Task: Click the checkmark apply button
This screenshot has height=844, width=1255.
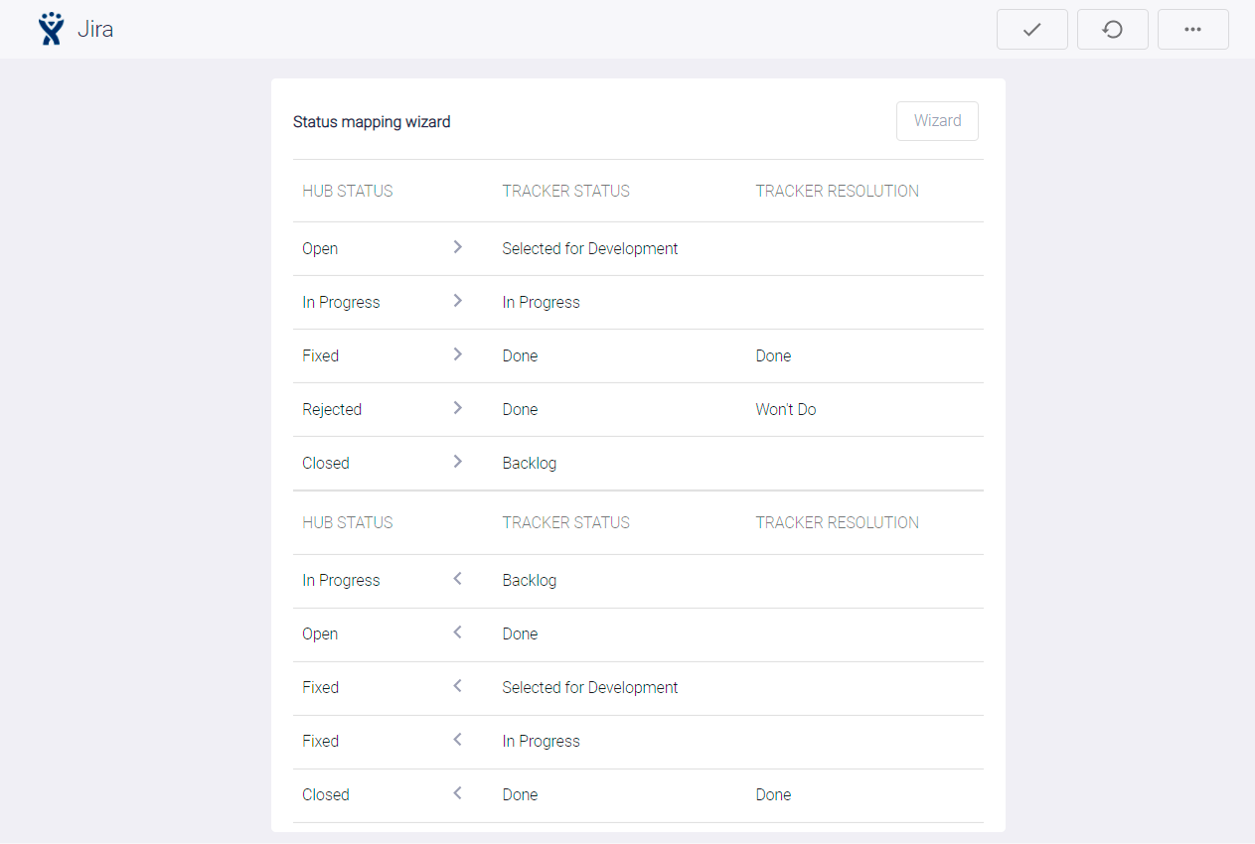Action: coord(1031,30)
